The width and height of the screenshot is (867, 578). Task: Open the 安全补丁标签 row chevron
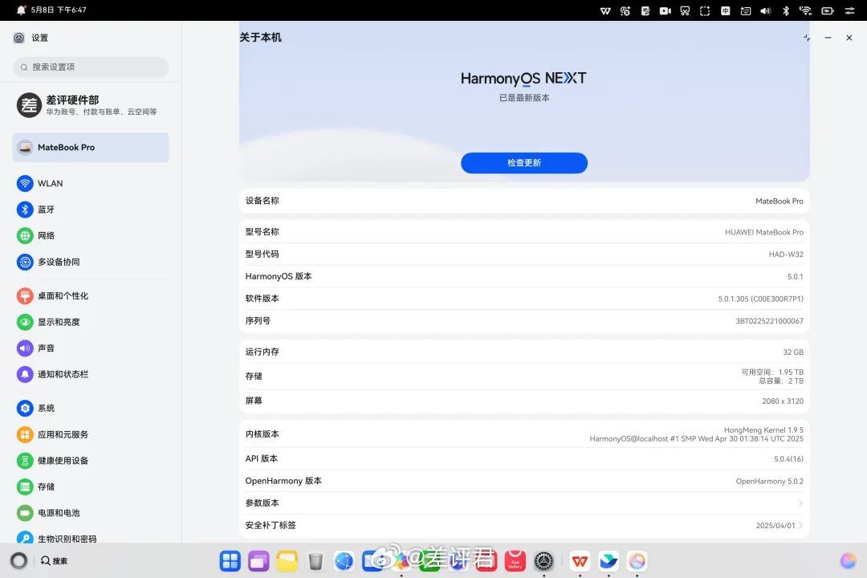pyautogui.click(x=800, y=525)
